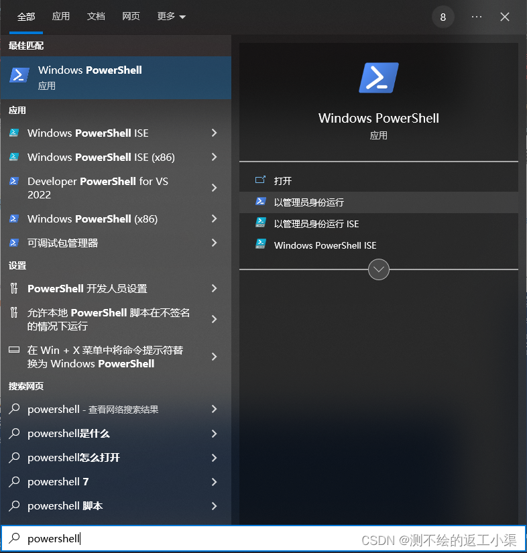Screen dimensions: 527x553
Task: Click the Win + X 菜单 settings icon
Action: pyautogui.click(x=14, y=350)
